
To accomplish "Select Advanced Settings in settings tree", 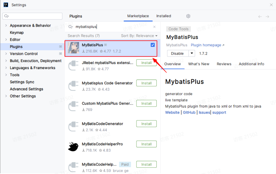I will pyautogui.click(x=26, y=89).
